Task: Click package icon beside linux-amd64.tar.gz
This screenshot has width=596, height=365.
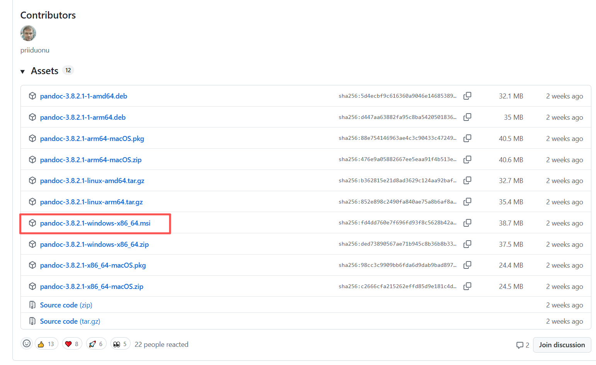Action: point(32,180)
